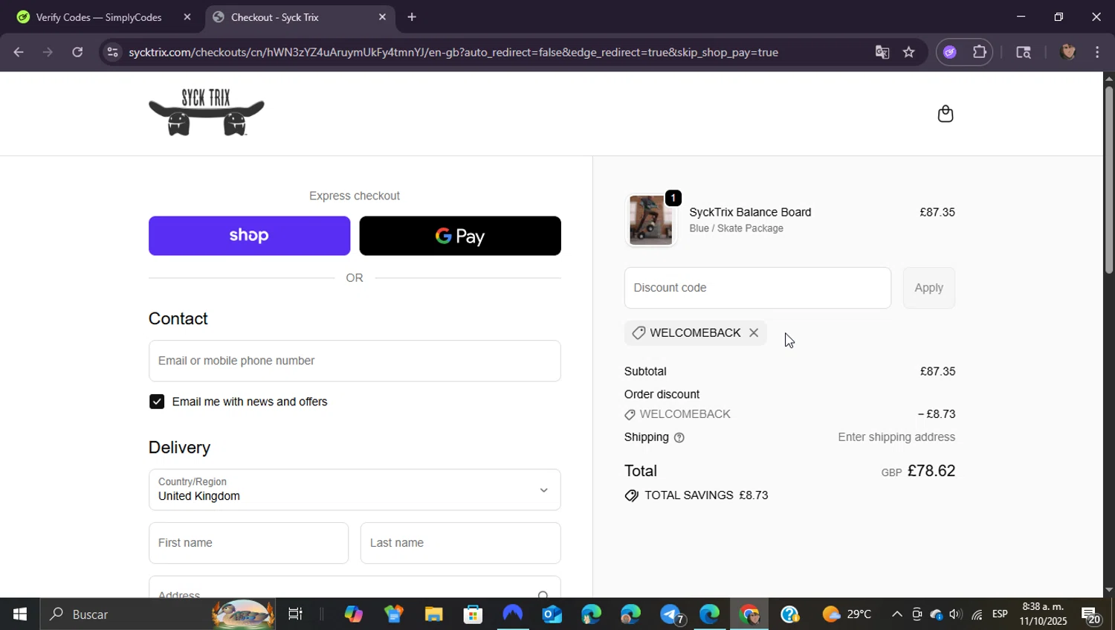Image resolution: width=1115 pixels, height=630 pixels.
Task: Focus the Discount code field
Action: (757, 288)
